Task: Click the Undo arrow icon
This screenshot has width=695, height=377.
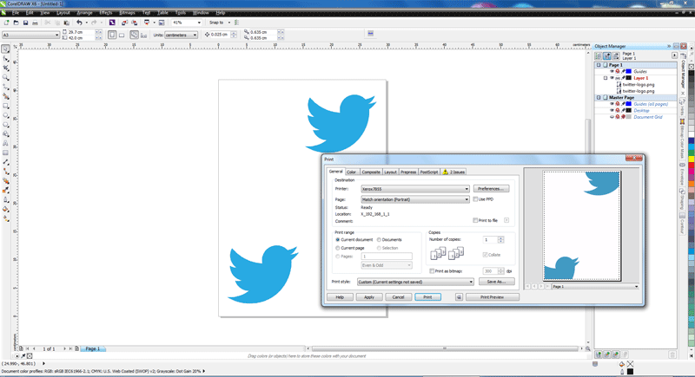Action: pos(79,23)
